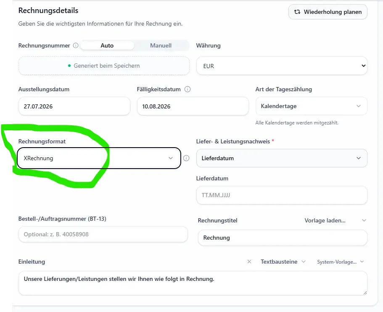Switch invoice numbering to Auto
The width and height of the screenshot is (383, 312).
107,45
